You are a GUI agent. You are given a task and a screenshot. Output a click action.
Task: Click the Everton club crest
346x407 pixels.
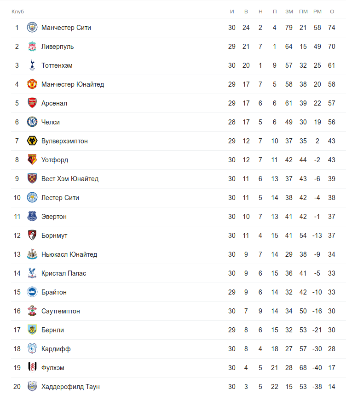tap(32, 217)
